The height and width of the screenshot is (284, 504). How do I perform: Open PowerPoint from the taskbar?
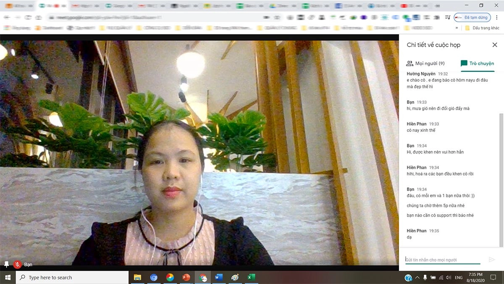point(186,277)
